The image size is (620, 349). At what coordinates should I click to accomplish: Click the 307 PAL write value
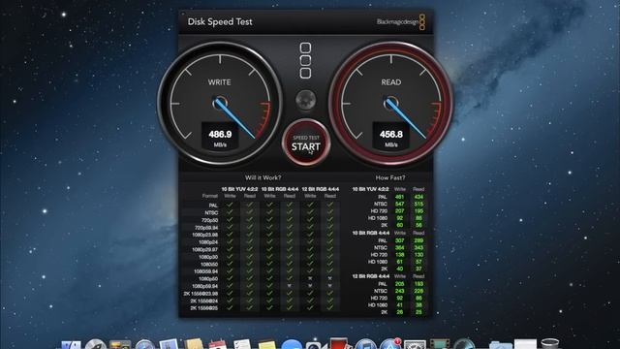pos(400,240)
